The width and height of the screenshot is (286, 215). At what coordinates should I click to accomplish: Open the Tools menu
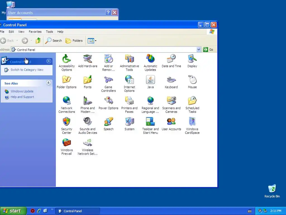[49, 32]
